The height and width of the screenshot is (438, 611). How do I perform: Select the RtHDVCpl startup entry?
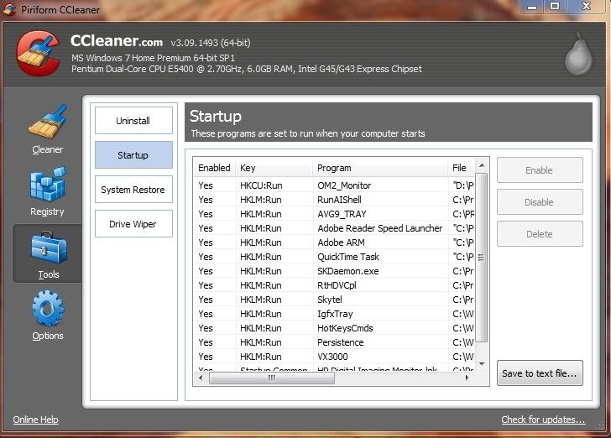coord(334,285)
